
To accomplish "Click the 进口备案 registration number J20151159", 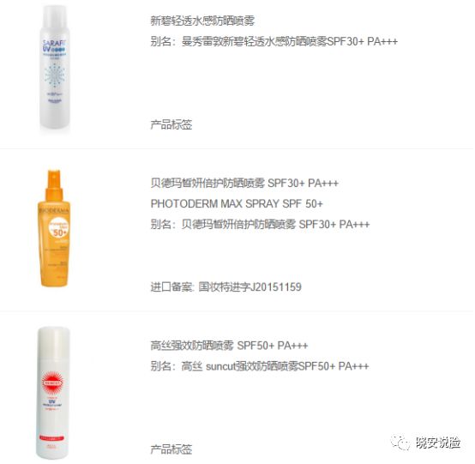I will 225,286.
